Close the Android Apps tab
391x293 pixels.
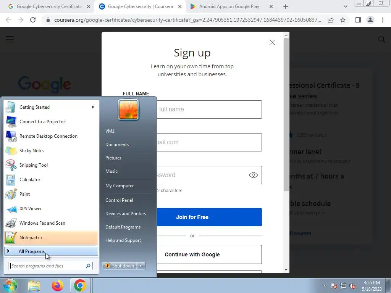(x=271, y=6)
